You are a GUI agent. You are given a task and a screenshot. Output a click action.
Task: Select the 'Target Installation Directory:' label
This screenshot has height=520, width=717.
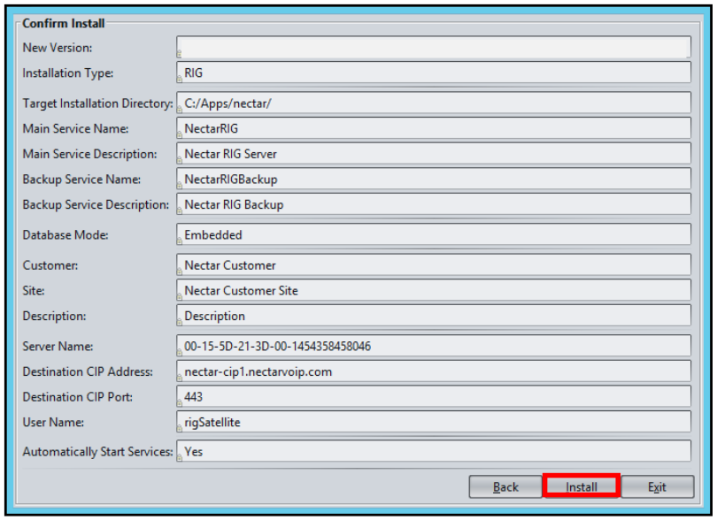pos(98,103)
